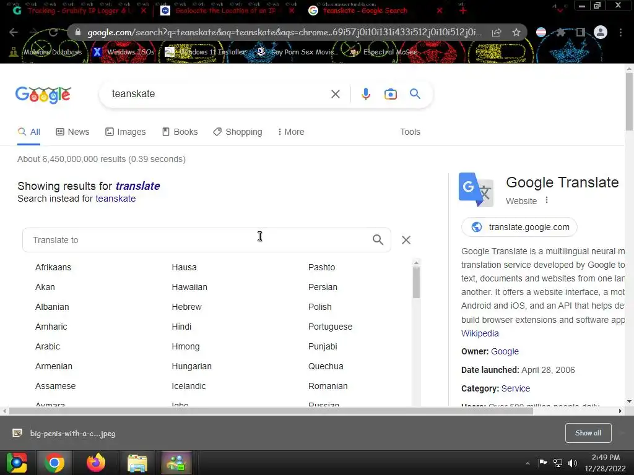The width and height of the screenshot is (634, 475).
Task: Open Chrome profile avatar
Action: (601, 32)
